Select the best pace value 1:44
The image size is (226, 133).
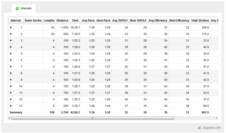tap(107, 106)
